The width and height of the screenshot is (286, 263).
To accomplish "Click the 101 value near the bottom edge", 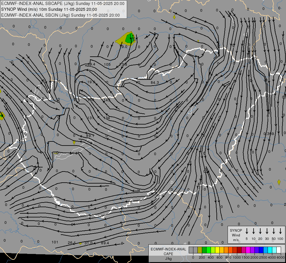I will tap(55, 242).
